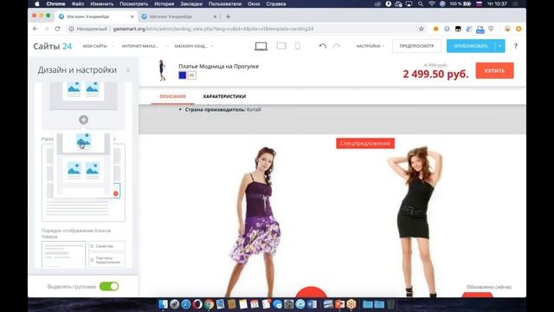Switch to second Магазин Хэндмейда browser tab
This screenshot has height=312, width=554.
(x=179, y=16)
